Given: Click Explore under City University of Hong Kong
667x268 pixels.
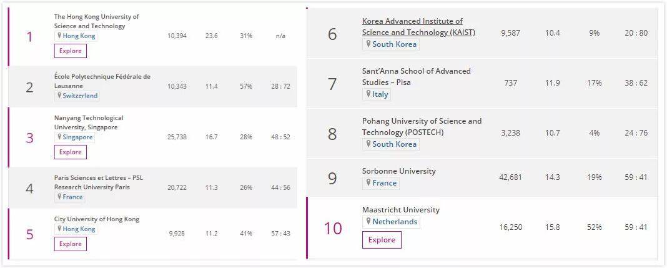Looking at the screenshot, I should coord(70,244).
